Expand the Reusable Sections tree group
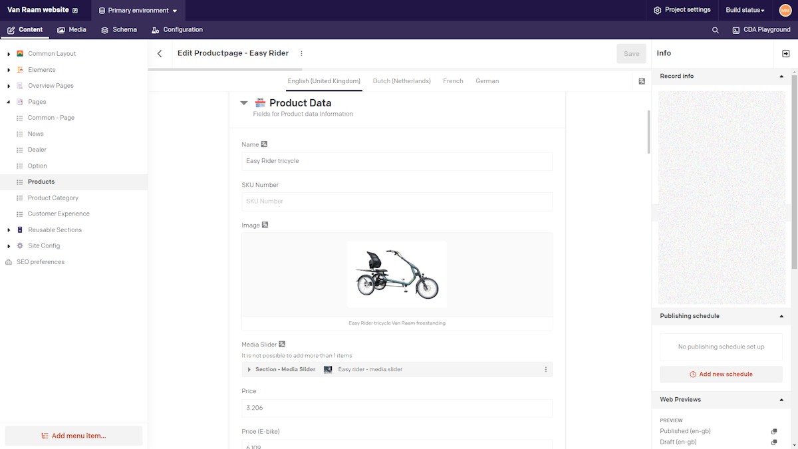The height and width of the screenshot is (449, 798). pos(9,229)
